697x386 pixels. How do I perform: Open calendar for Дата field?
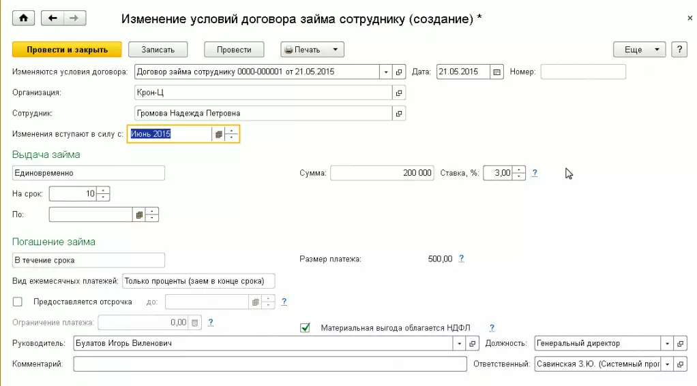[x=496, y=72]
